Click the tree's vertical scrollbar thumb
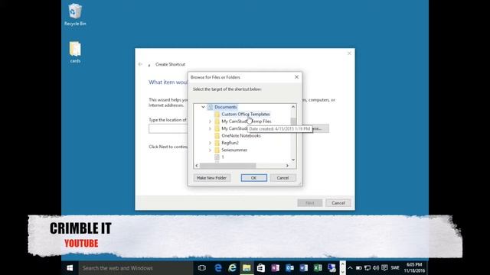 293,121
